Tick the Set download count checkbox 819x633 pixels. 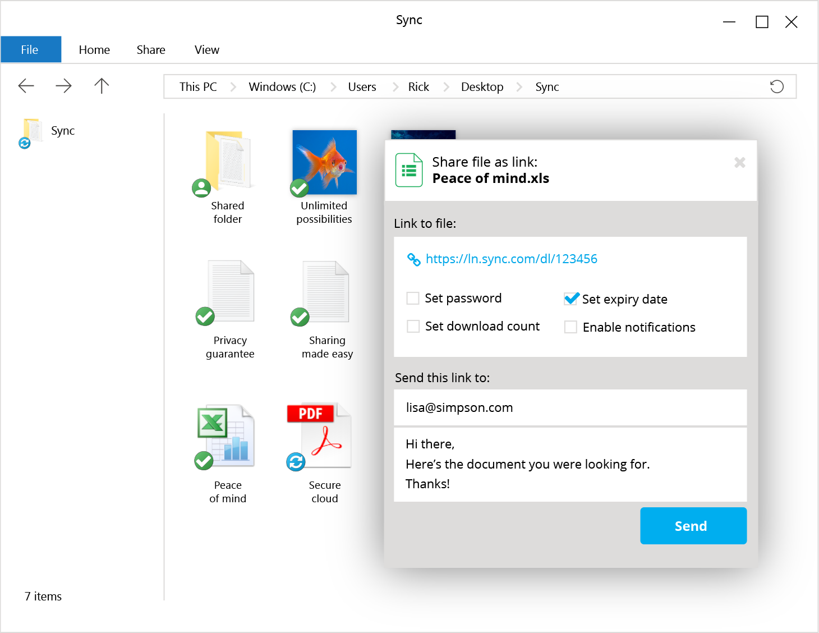point(413,326)
